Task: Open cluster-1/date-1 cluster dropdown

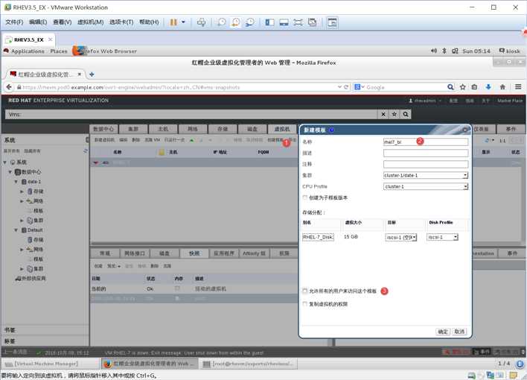Action: pyautogui.click(x=426, y=175)
